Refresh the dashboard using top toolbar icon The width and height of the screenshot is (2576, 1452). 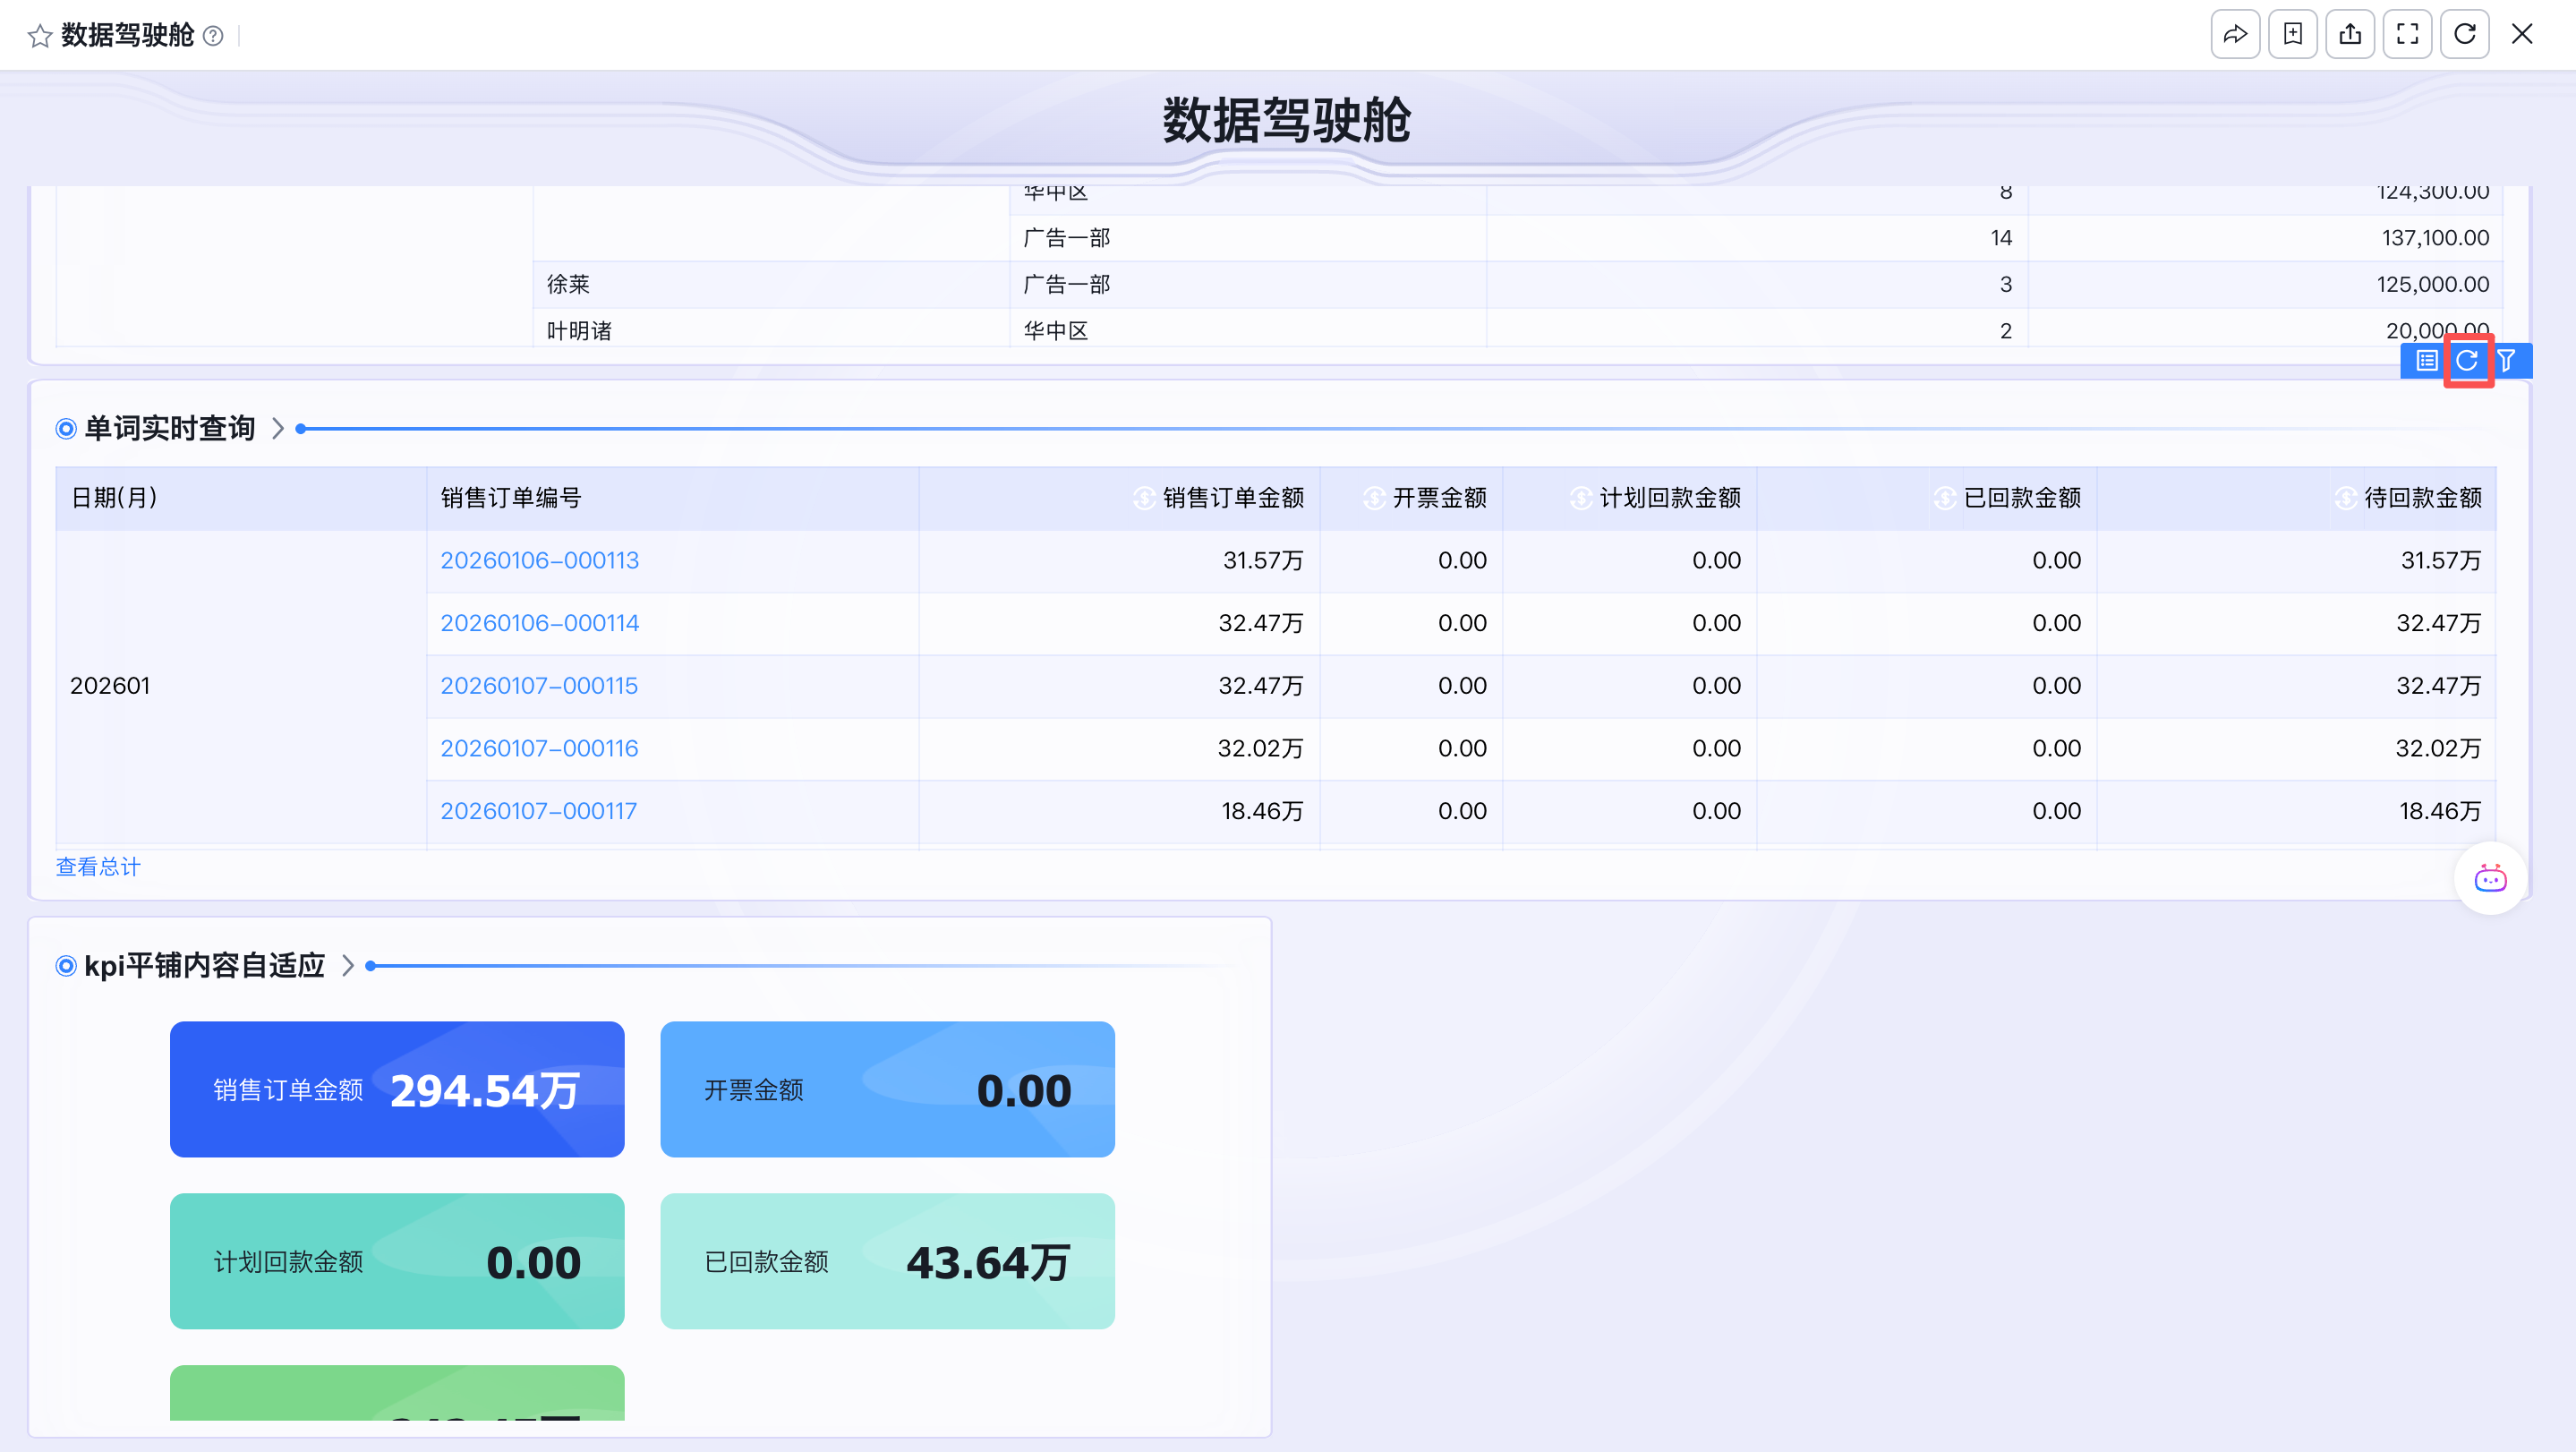click(x=2464, y=35)
